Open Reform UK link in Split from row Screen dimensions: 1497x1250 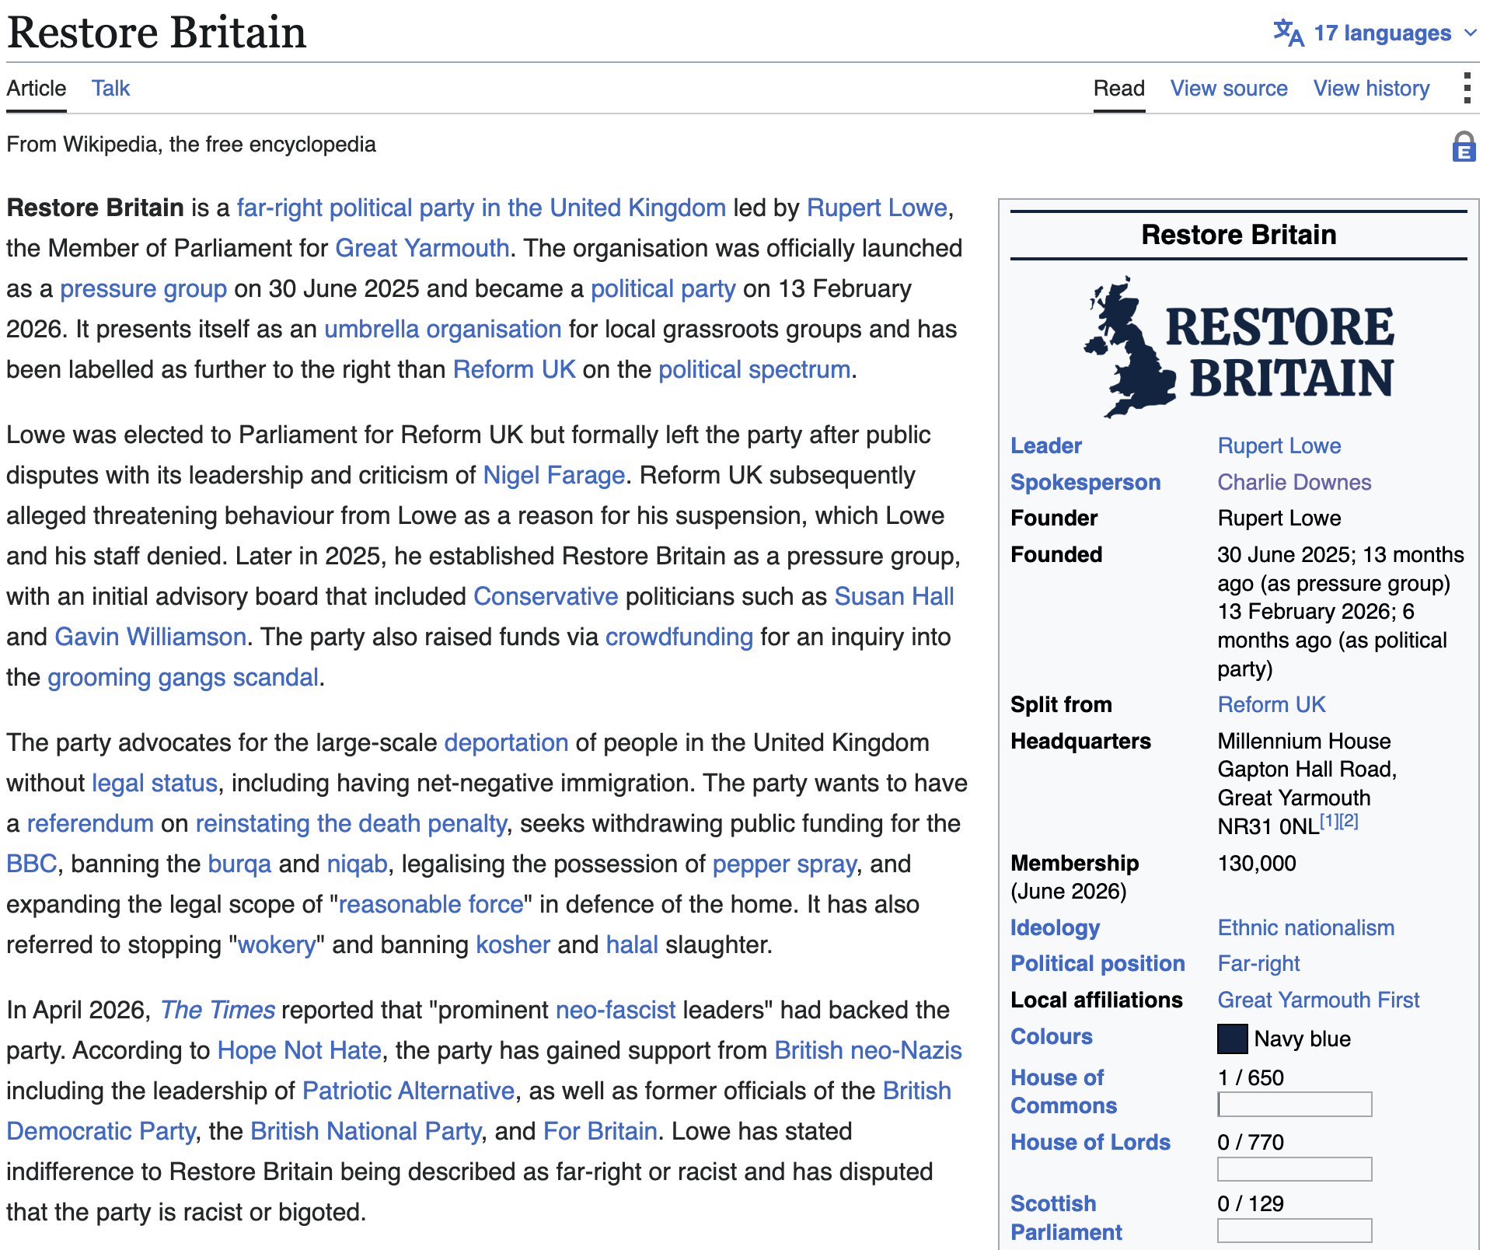(1271, 704)
